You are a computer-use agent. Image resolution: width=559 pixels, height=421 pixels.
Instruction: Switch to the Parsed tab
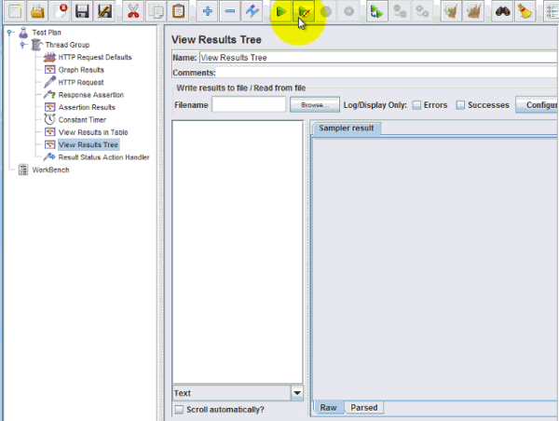click(364, 408)
